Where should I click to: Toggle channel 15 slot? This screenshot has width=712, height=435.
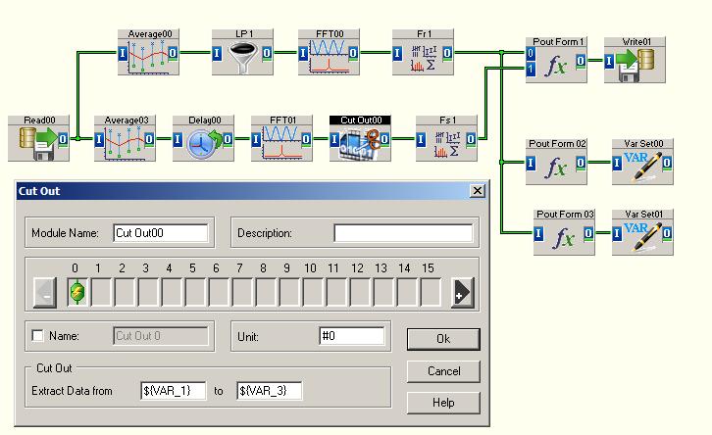click(x=431, y=293)
